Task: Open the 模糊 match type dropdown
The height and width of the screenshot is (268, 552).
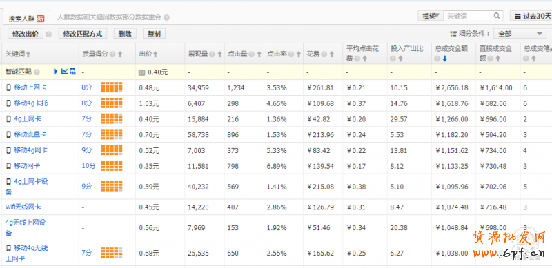Action: point(431,16)
